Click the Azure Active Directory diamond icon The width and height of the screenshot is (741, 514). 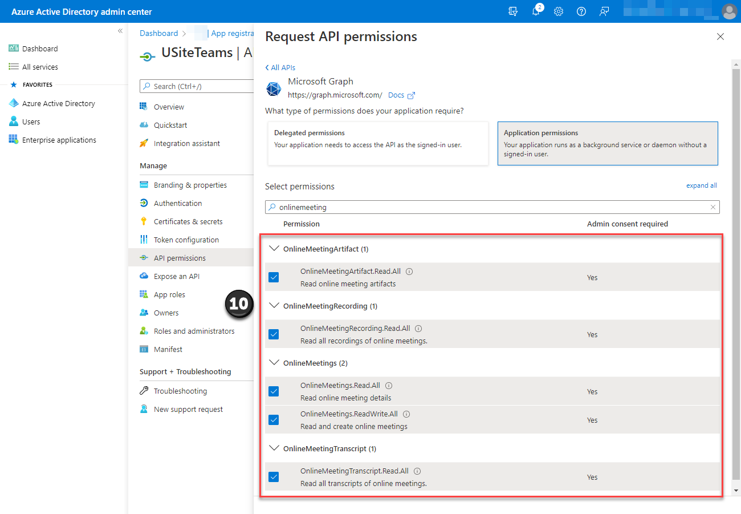(14, 103)
